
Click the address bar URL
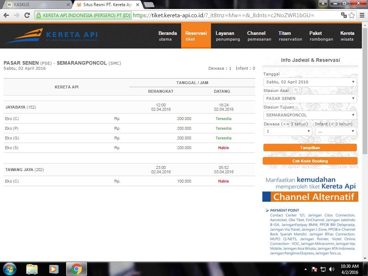point(224,15)
